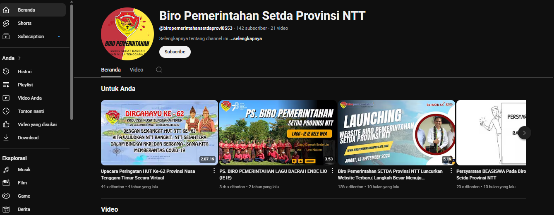This screenshot has width=554, height=215.
Task: Open the Playlist icon in sidebar
Action: click(6, 85)
